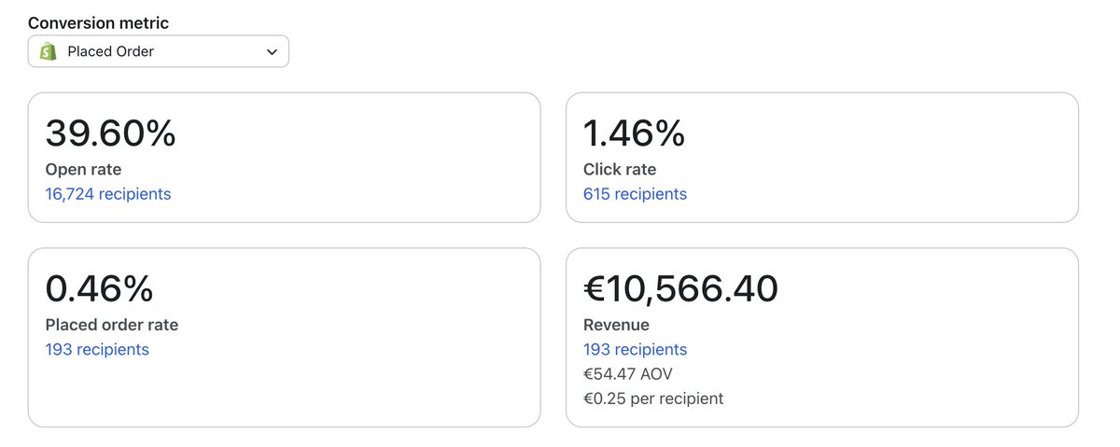Select the Click rate label

pyautogui.click(x=620, y=170)
